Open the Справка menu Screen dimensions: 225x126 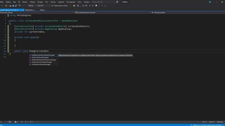click(x=86, y=2)
